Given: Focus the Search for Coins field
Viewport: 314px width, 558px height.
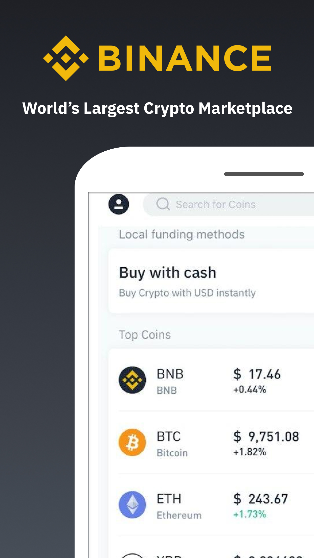Looking at the screenshot, I should coord(229,204).
